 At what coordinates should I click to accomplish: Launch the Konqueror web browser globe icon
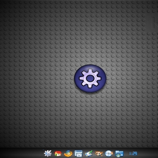(68, 154)
